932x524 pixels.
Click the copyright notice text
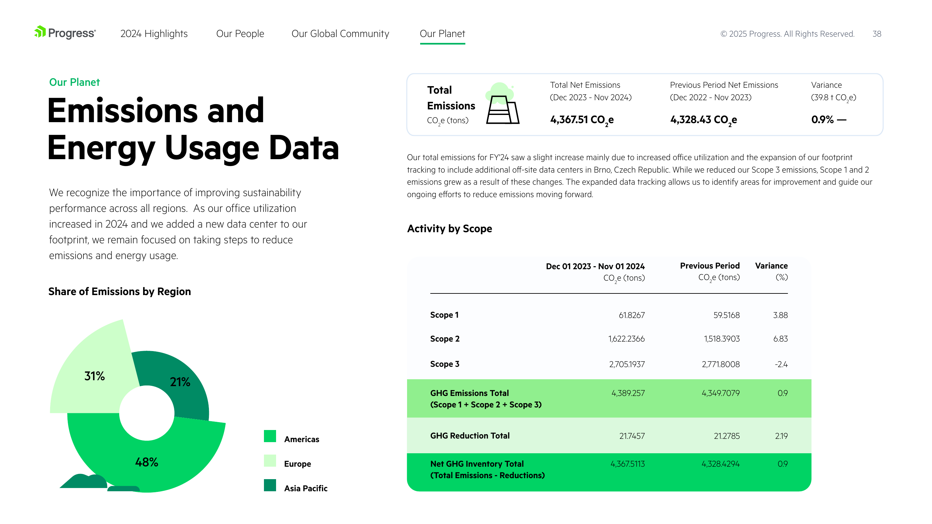pos(787,34)
